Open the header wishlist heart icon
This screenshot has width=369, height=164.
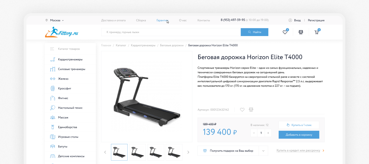pos(285,32)
